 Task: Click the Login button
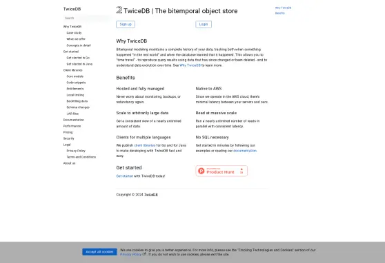click(204, 24)
